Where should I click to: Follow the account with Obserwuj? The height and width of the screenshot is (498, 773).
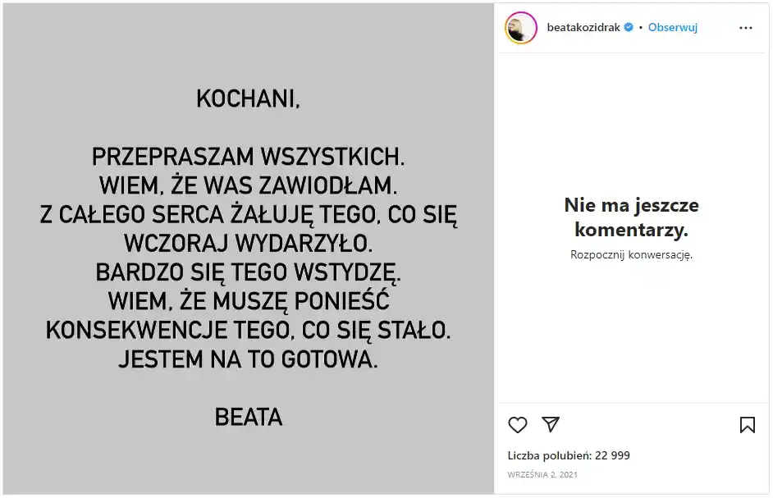[673, 27]
